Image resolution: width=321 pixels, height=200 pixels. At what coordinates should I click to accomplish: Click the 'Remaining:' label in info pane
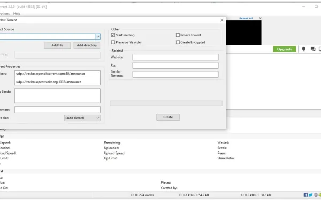[x=112, y=142]
